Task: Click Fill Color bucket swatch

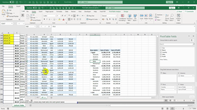Action: (x=59, y=19)
